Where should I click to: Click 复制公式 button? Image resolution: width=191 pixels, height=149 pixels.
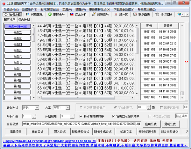coord(170,124)
